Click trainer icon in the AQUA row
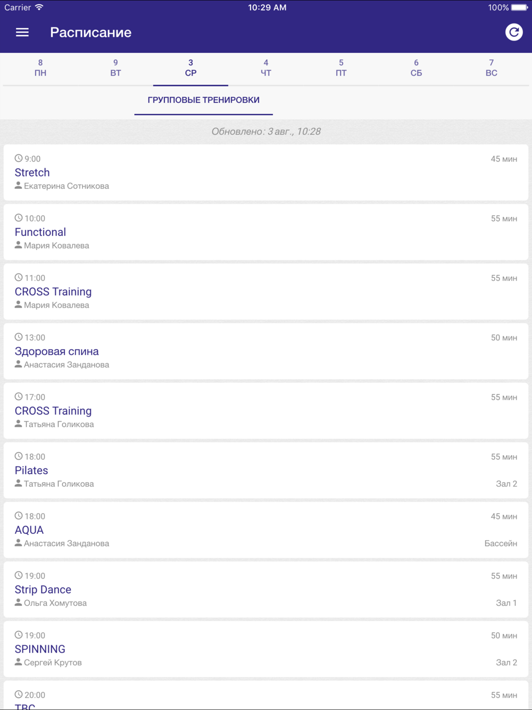Image resolution: width=532 pixels, height=710 pixels. tap(18, 543)
